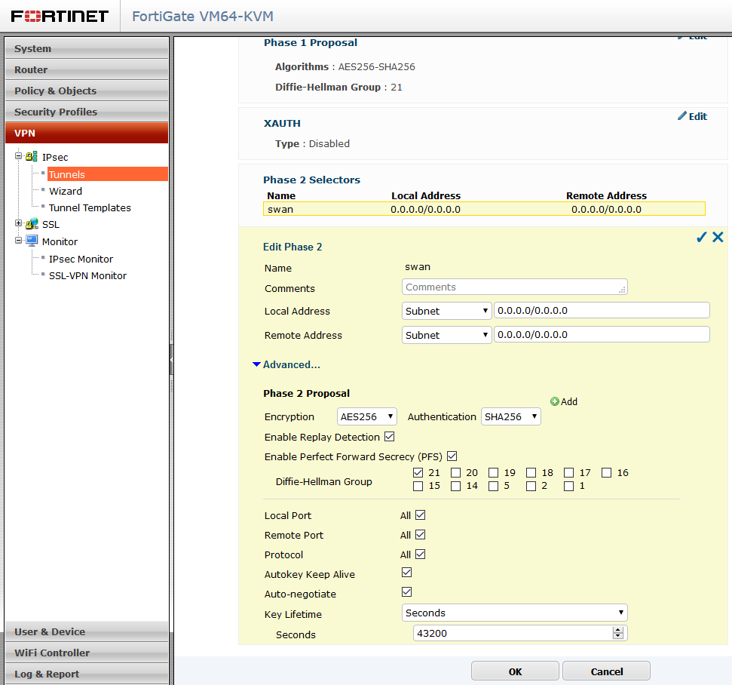Open the Encryption dropdown showing AES256
This screenshot has height=685, width=732.
coord(366,416)
